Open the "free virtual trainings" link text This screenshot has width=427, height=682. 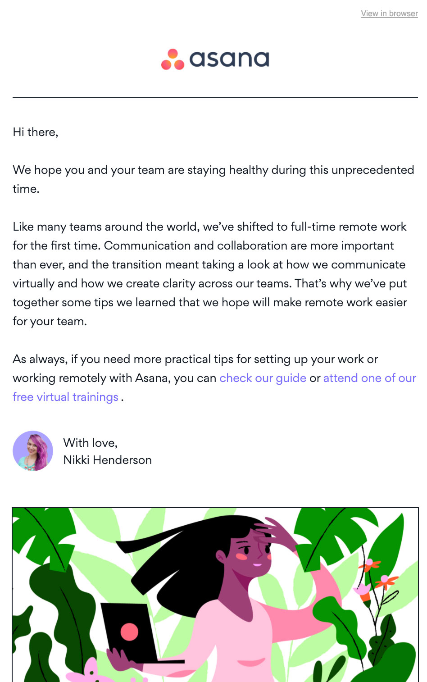coord(65,397)
